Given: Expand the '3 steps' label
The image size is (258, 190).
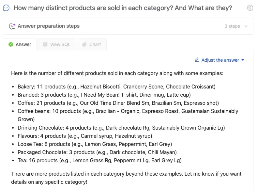Looking at the screenshot, I should click(x=232, y=26).
